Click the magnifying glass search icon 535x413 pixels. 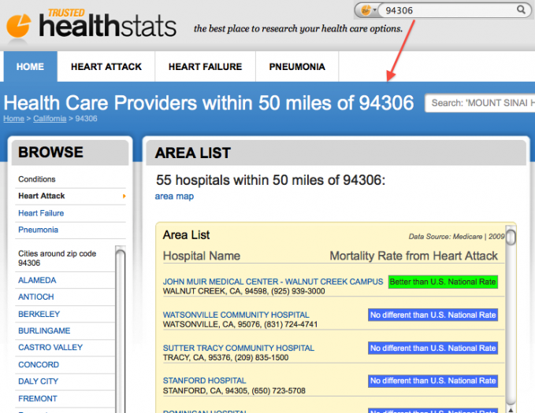tap(521, 10)
